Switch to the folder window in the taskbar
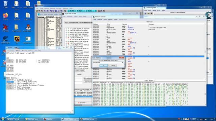Screen dimensions: 216x121 [x=33, y=119]
